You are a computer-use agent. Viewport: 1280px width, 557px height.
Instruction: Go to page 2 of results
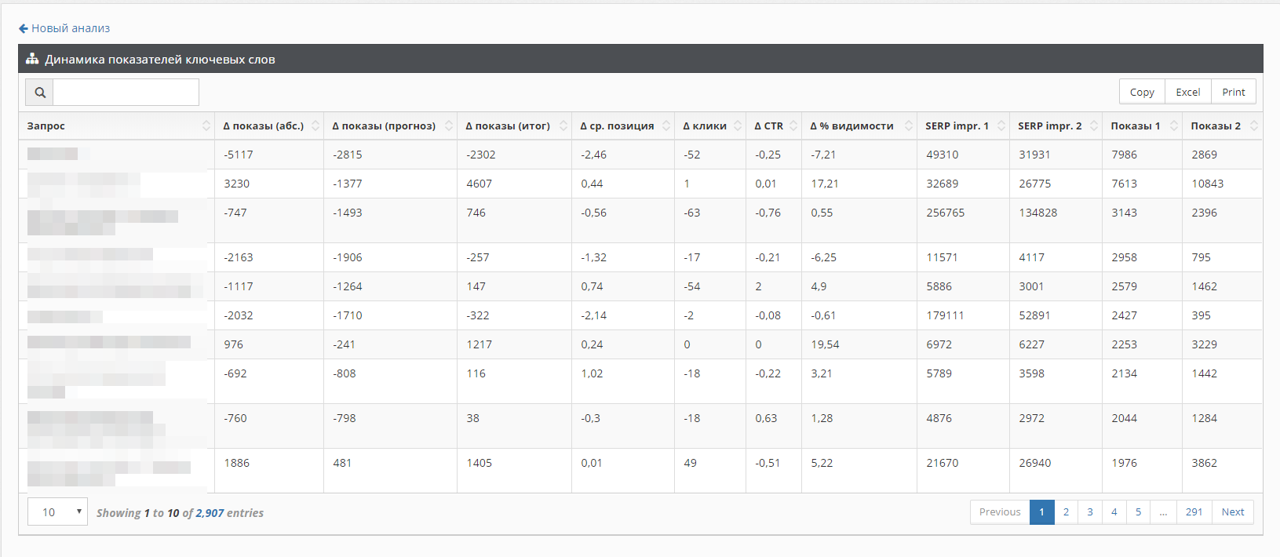[x=1066, y=512]
